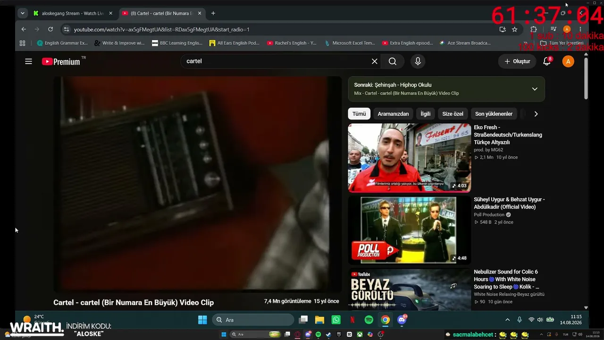Run the search with the magnifier button

[x=393, y=61]
